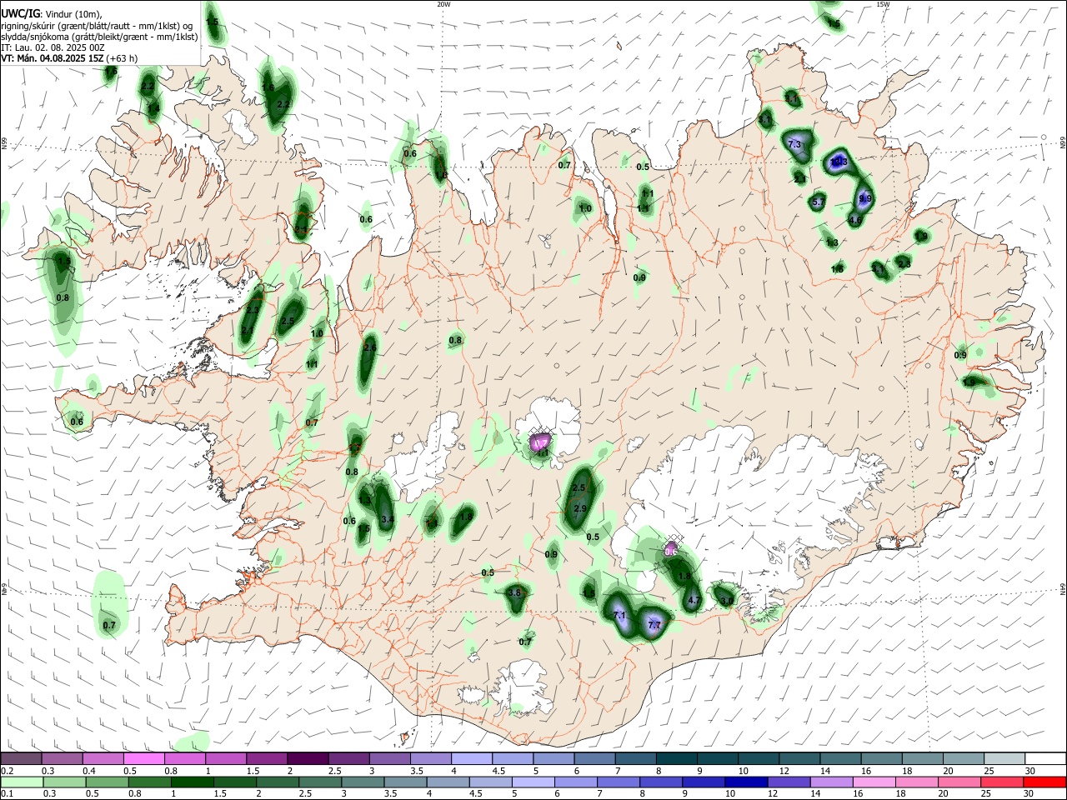Click the blue rain cell labeled 13.3

click(838, 162)
